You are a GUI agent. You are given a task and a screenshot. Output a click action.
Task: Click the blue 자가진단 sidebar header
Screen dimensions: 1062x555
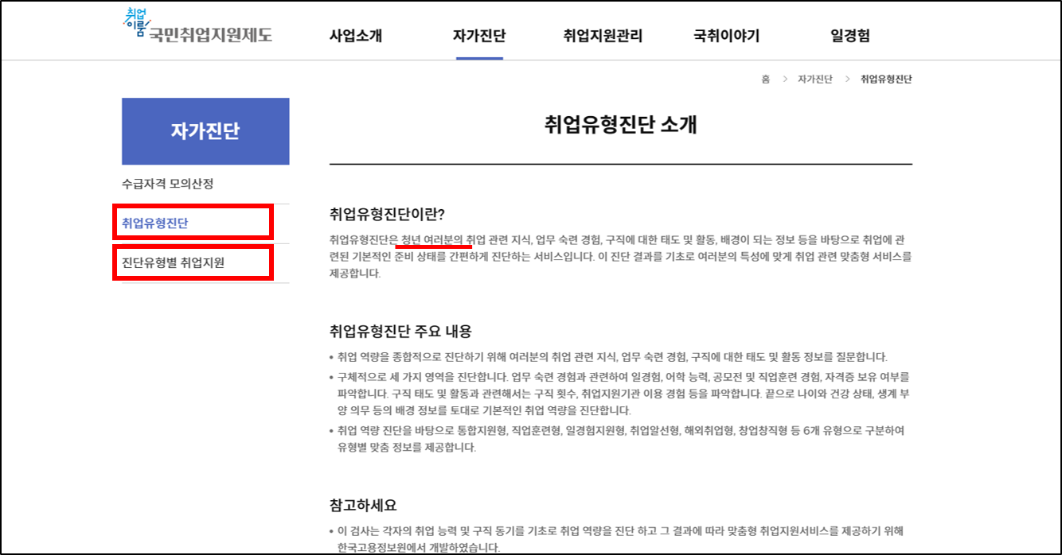(x=205, y=131)
